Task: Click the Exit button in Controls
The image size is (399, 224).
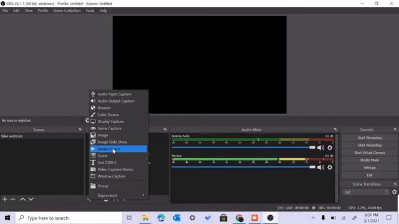Action: coord(370,175)
